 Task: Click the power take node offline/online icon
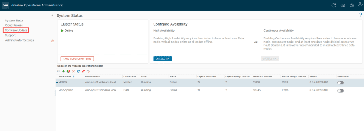click(68, 71)
